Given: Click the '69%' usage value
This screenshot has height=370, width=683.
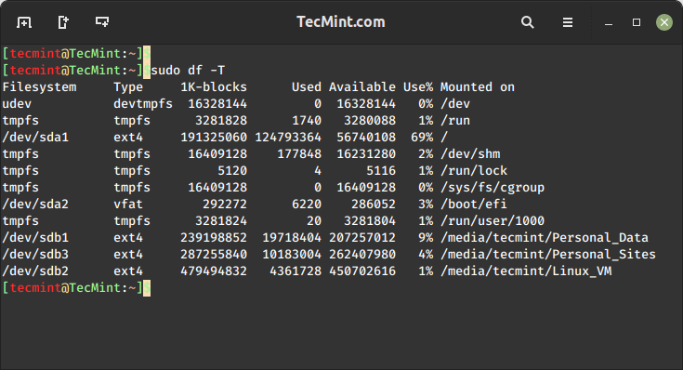Looking at the screenshot, I should [x=422, y=138].
